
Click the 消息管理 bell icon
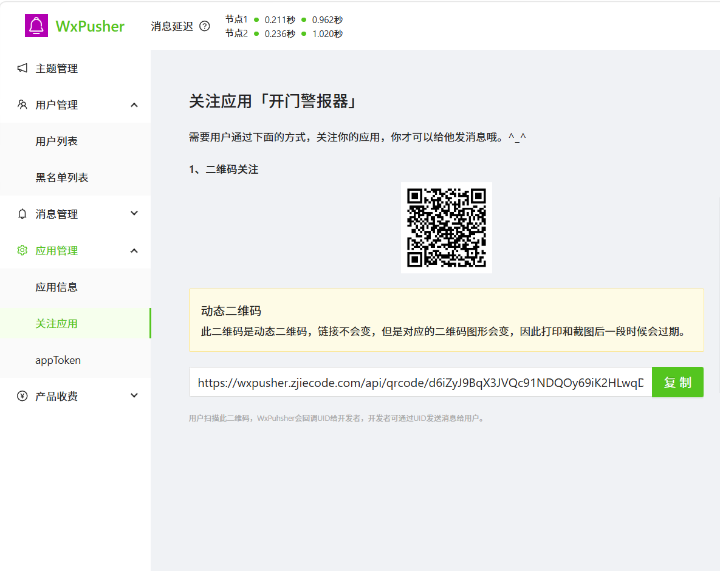coord(22,214)
